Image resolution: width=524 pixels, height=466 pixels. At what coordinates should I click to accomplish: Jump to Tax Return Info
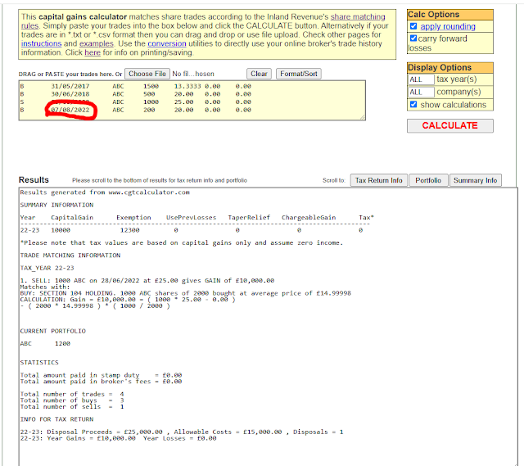(378, 180)
